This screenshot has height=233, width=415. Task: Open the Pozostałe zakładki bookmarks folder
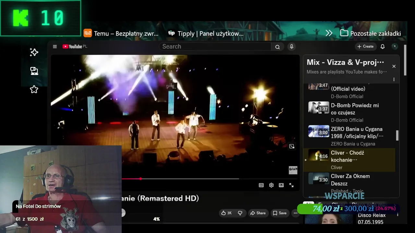[370, 33]
